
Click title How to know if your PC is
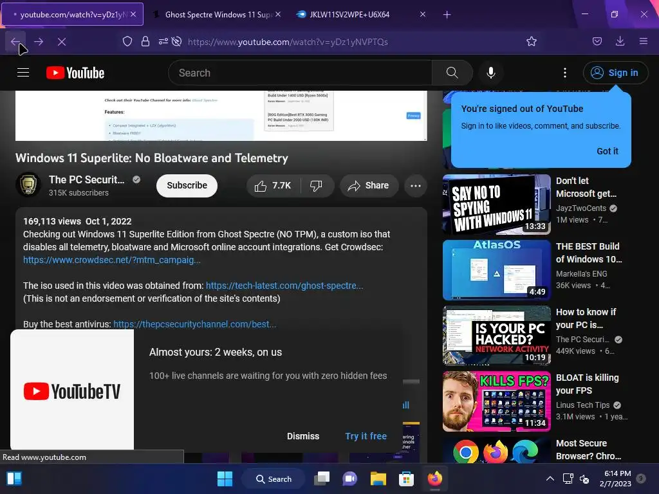click(x=586, y=318)
